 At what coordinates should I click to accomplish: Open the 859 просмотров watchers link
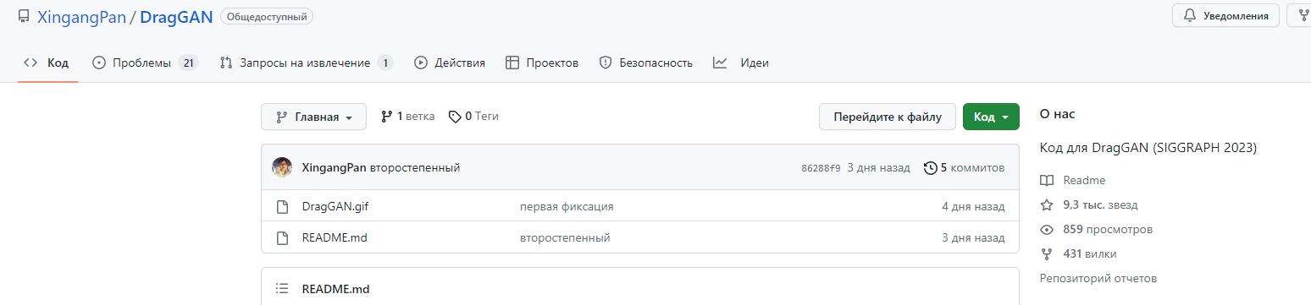tap(1108, 229)
